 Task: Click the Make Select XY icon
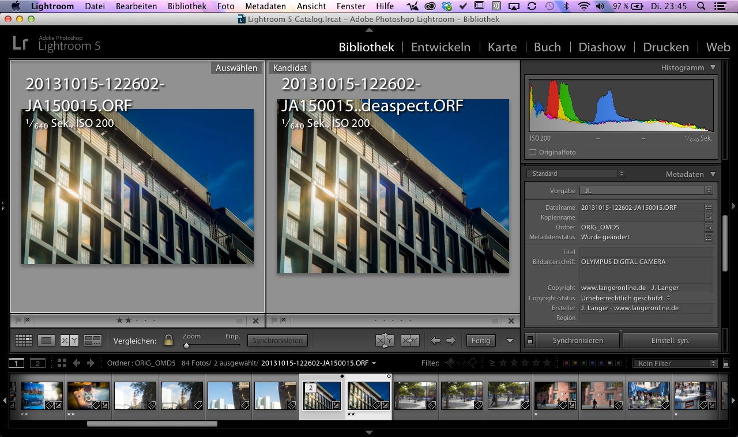(410, 341)
